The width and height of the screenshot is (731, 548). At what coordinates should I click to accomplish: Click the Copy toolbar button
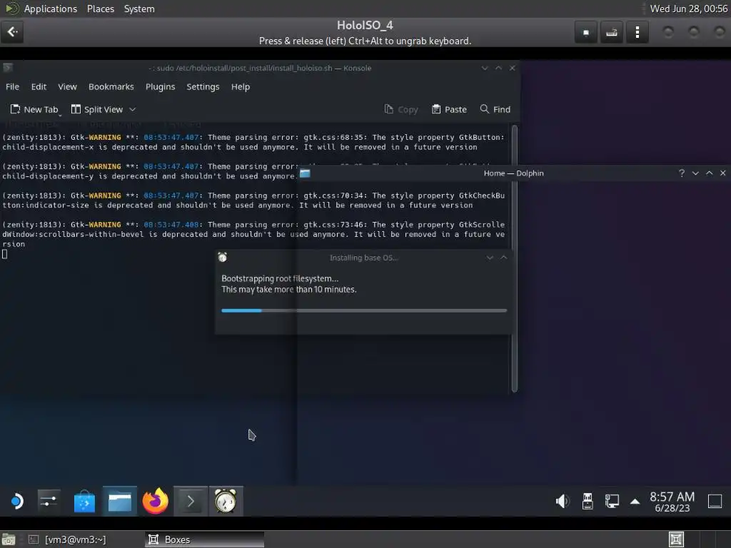click(401, 109)
